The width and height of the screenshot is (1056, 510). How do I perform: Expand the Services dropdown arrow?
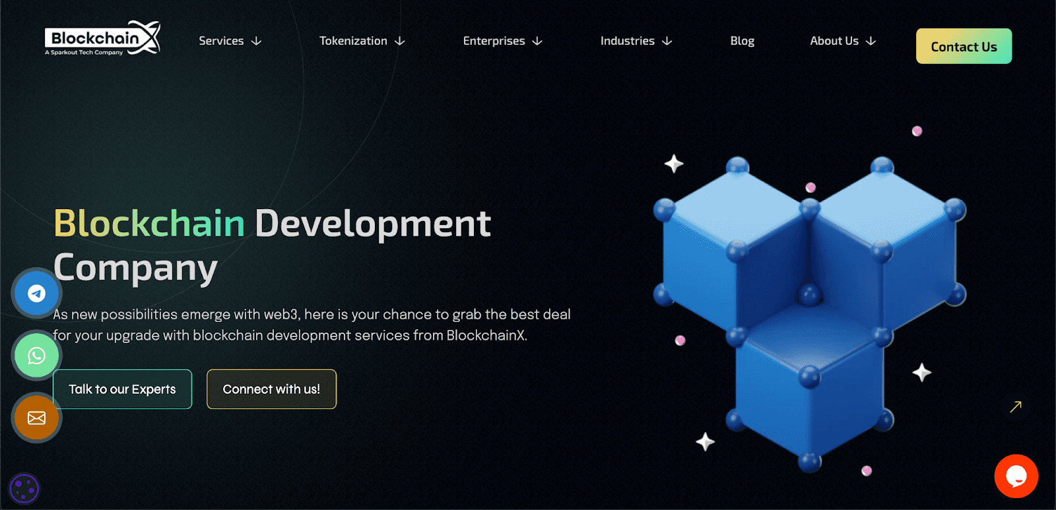[x=256, y=41]
